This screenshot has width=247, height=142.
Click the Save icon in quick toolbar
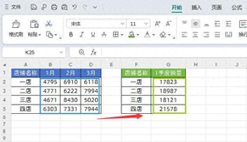click(x=33, y=7)
